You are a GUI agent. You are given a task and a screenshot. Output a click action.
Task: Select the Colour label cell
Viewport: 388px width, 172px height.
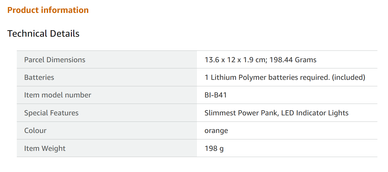click(35, 131)
